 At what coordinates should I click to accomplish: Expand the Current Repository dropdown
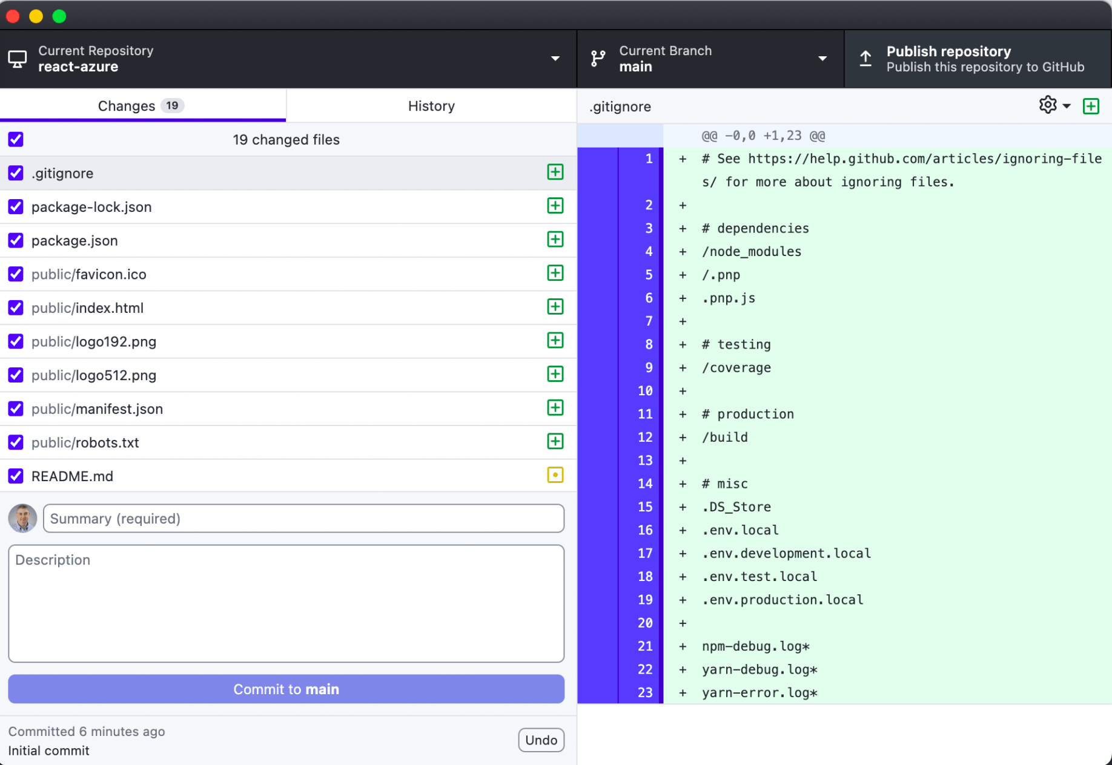coord(555,59)
